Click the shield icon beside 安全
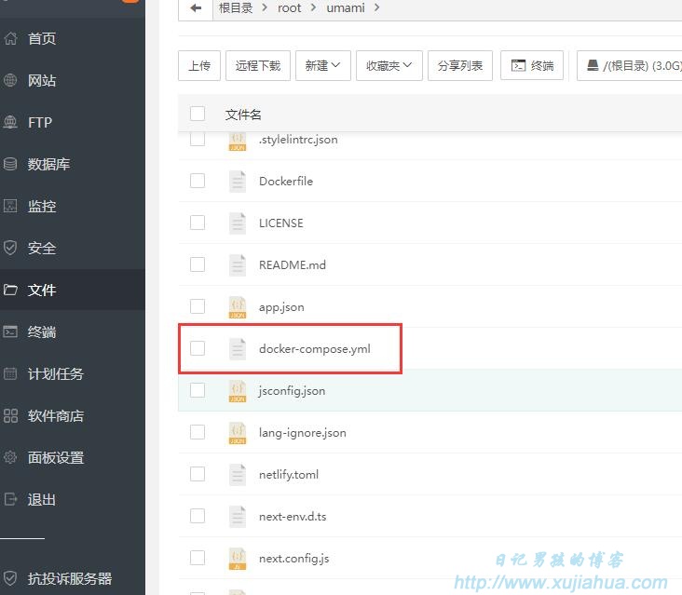The image size is (682, 595). [x=10, y=248]
